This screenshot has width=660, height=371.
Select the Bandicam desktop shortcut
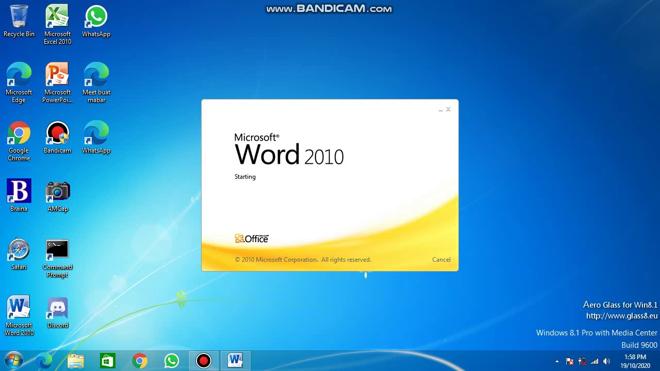pos(57,138)
